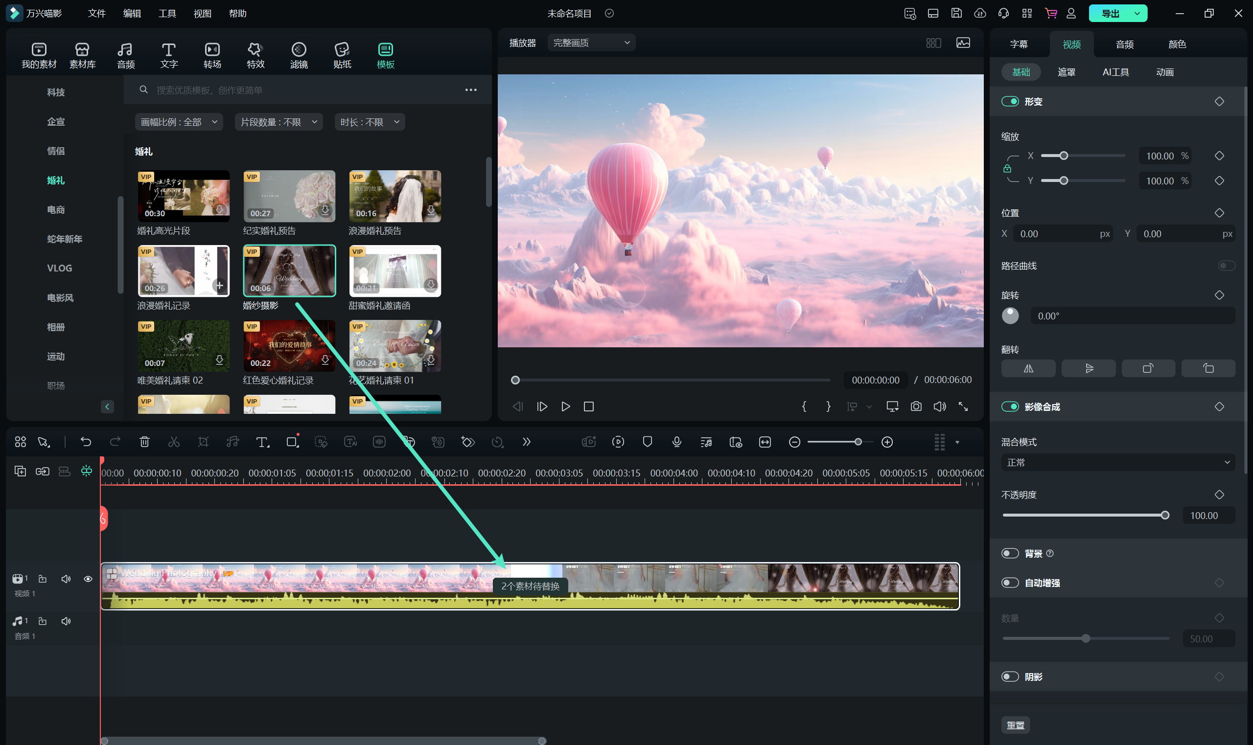Click the 导出 export button
The image size is (1253, 745).
pos(1110,14)
